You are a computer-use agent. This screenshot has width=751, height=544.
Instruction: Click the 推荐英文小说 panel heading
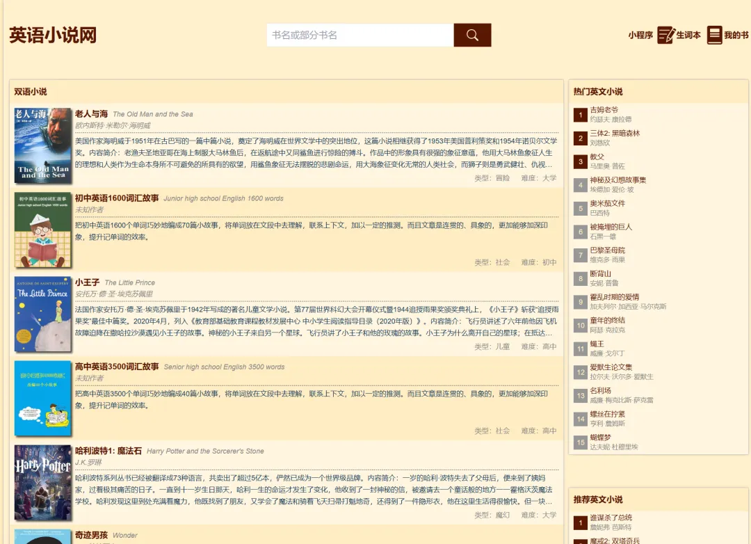(x=598, y=499)
